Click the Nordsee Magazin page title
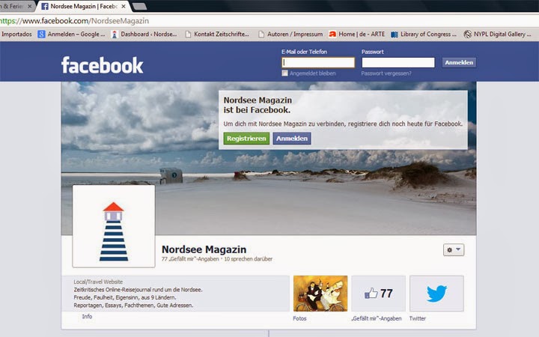Viewport: 539px width, 337px height. coord(204,249)
